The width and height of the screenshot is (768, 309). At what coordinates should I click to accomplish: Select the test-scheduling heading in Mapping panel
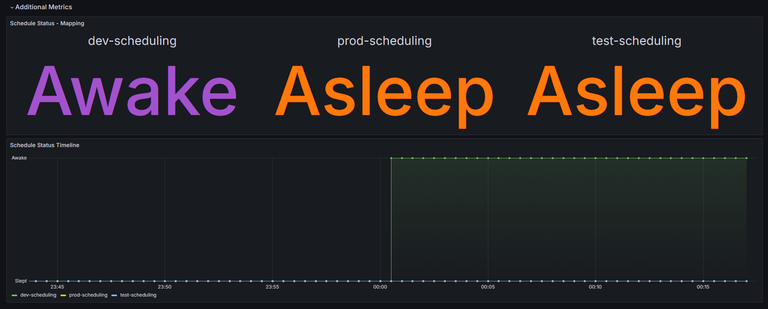pyautogui.click(x=636, y=41)
